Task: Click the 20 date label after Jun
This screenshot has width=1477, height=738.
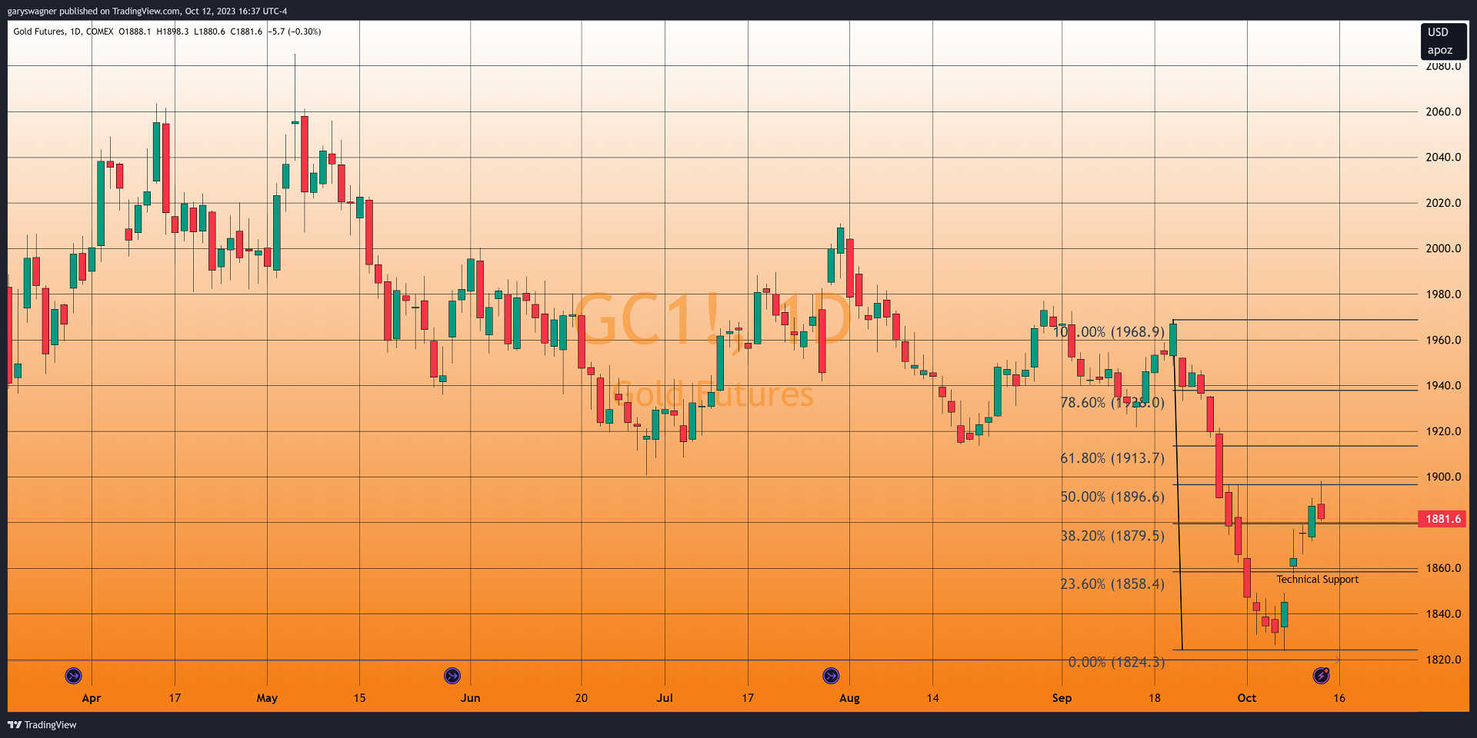Action: click(x=582, y=698)
